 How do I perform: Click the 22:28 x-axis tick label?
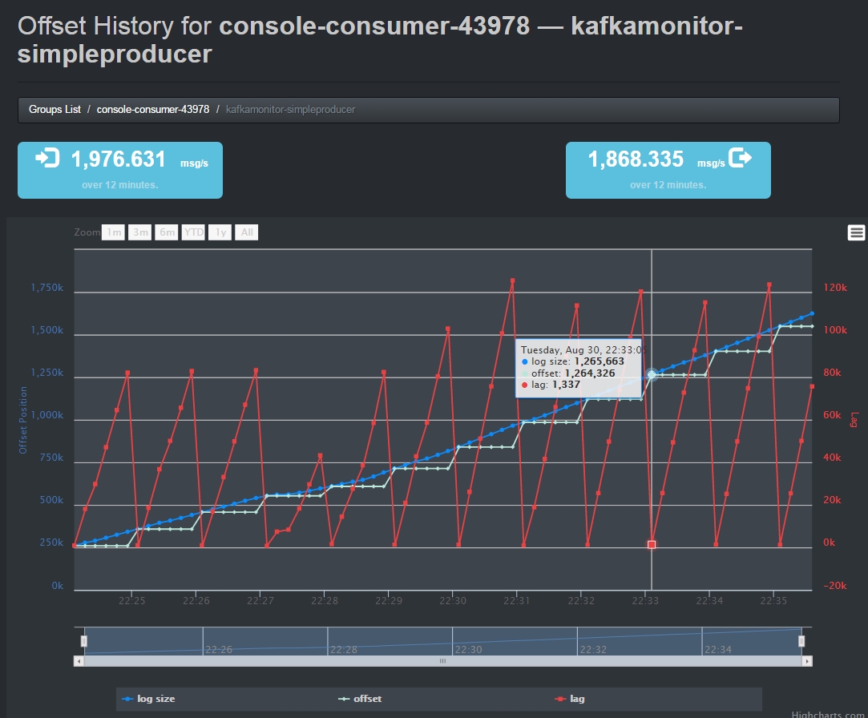coord(325,601)
